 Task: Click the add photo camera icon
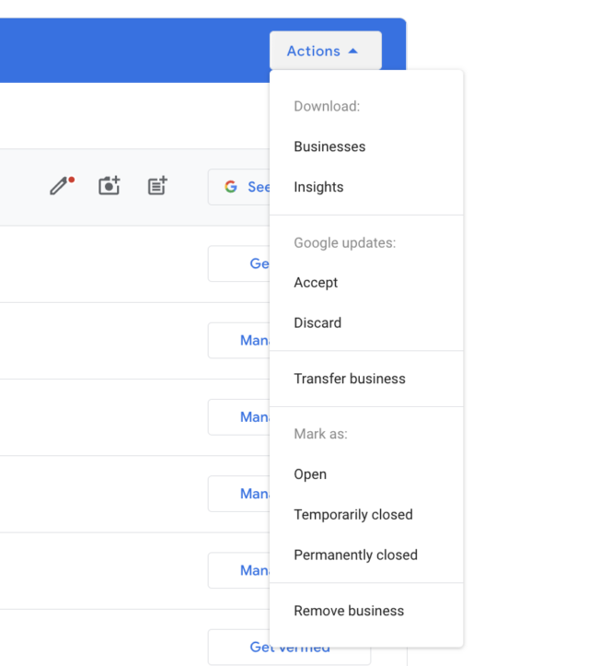click(x=110, y=185)
